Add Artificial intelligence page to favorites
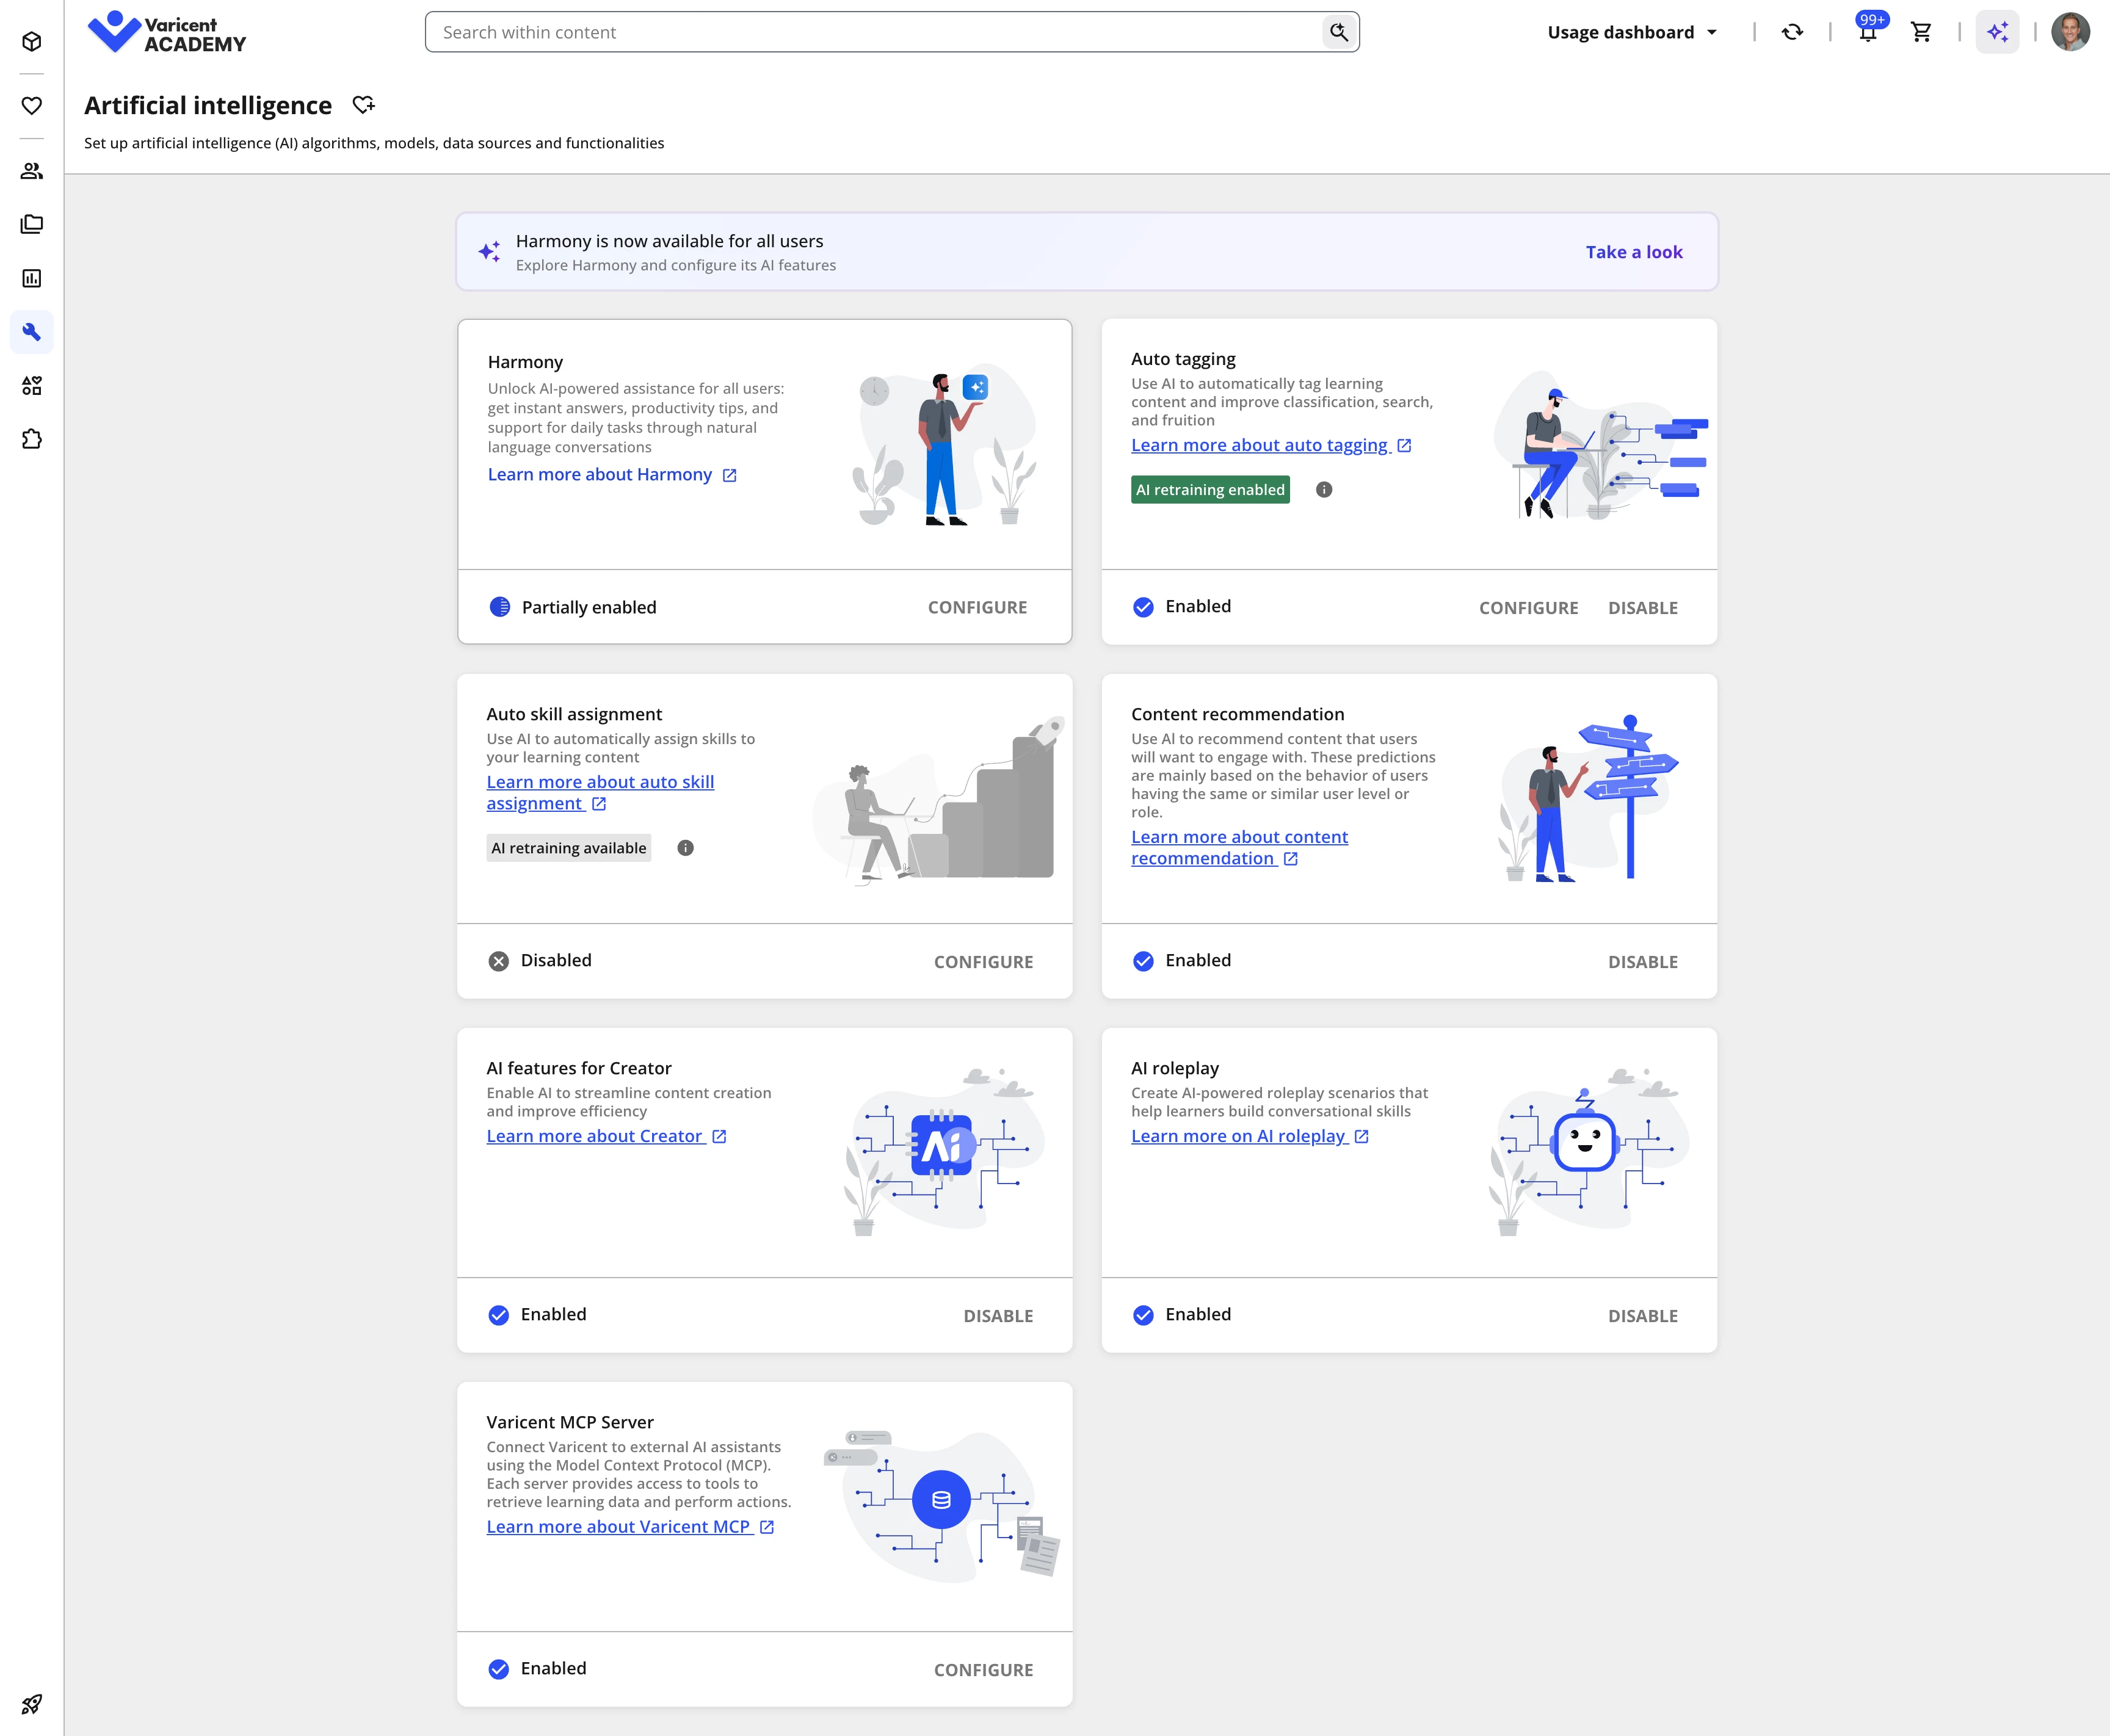The width and height of the screenshot is (2110, 1736). [363, 105]
